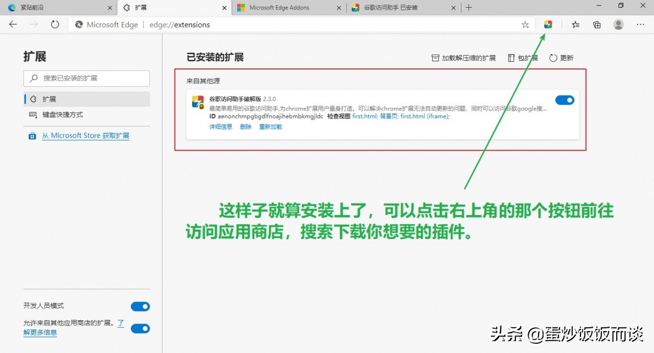Click the 搜索已安装的扩展 search field
654x353 pixels.
(x=87, y=78)
